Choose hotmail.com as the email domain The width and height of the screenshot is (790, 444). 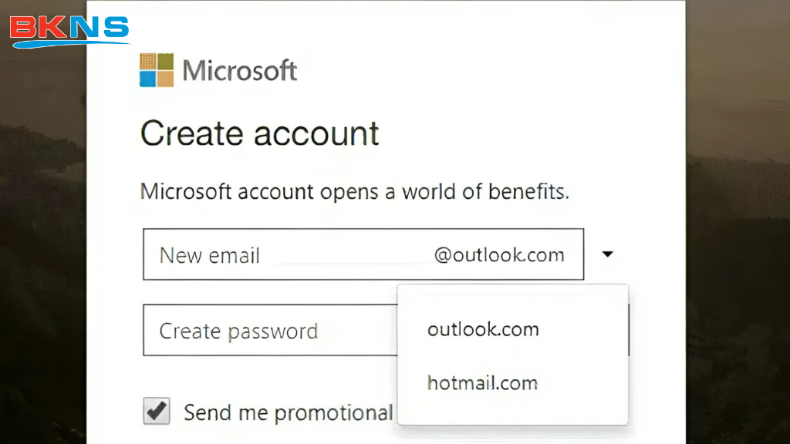tap(482, 382)
